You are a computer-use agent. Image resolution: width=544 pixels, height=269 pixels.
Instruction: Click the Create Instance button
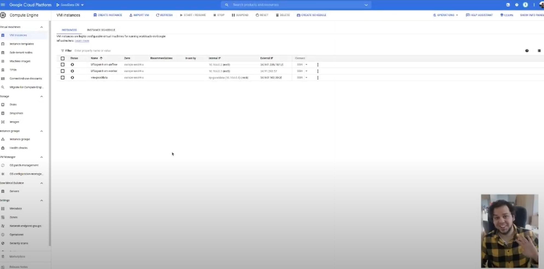(x=108, y=15)
